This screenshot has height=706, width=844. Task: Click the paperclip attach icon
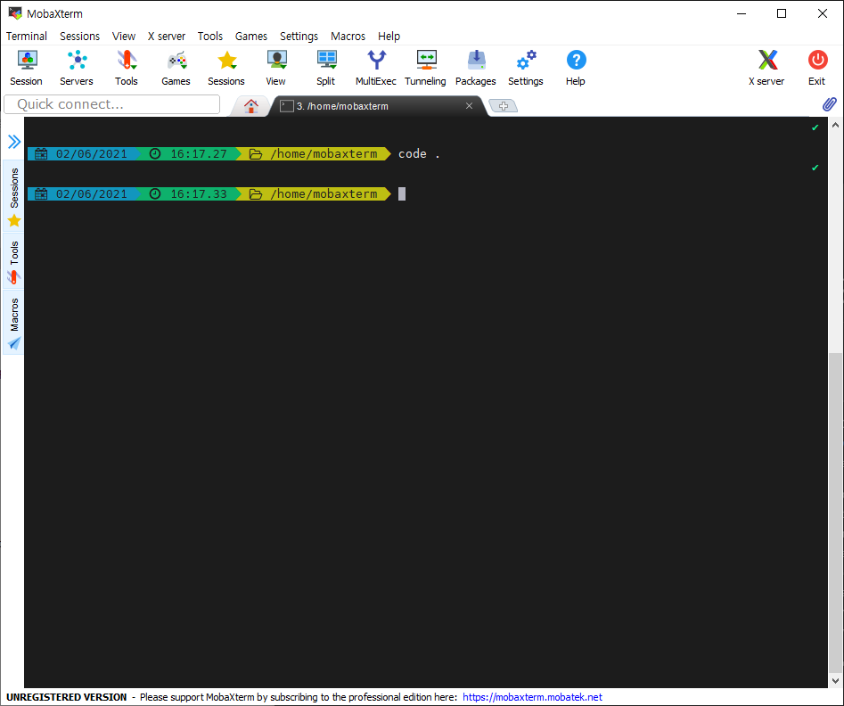(830, 104)
